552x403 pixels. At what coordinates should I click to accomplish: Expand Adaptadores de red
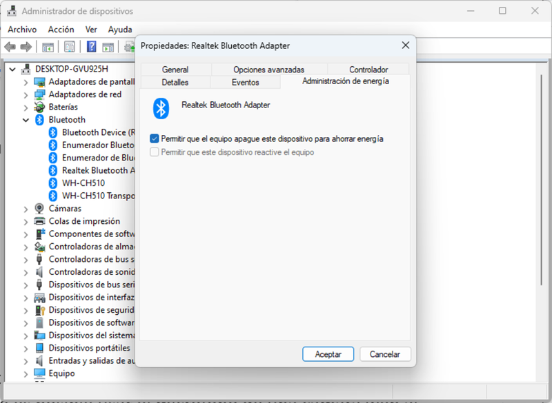pos(26,94)
